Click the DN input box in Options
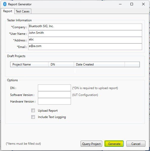 (x=54, y=88)
